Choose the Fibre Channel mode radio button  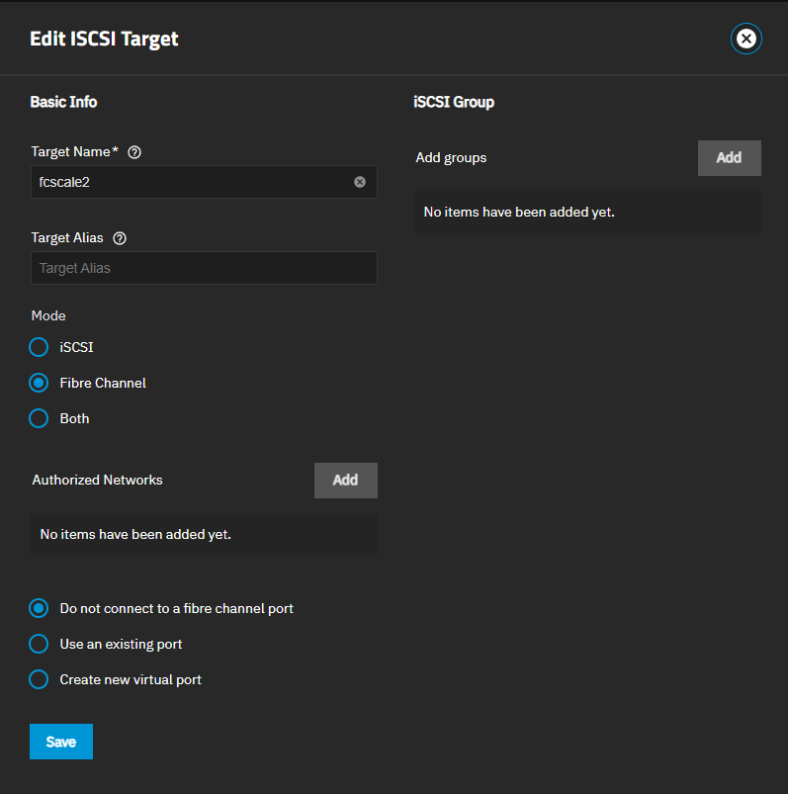click(x=39, y=383)
